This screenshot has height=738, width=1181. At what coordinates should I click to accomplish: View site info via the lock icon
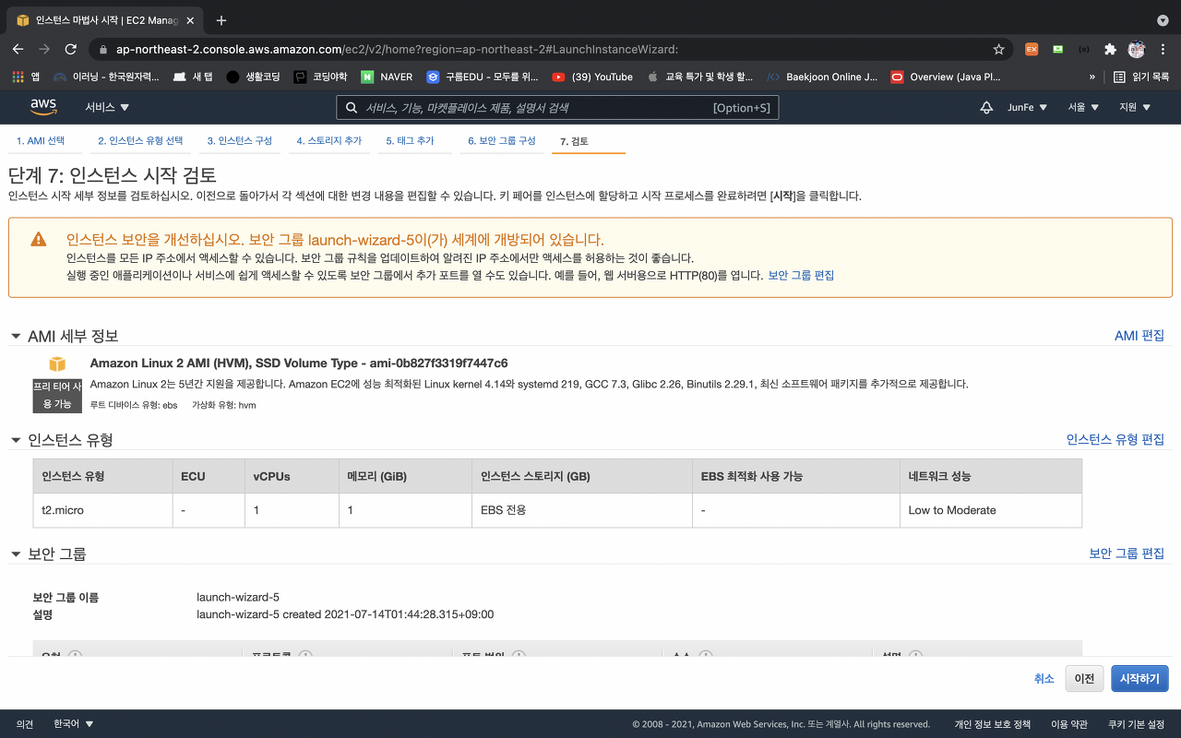tap(103, 49)
